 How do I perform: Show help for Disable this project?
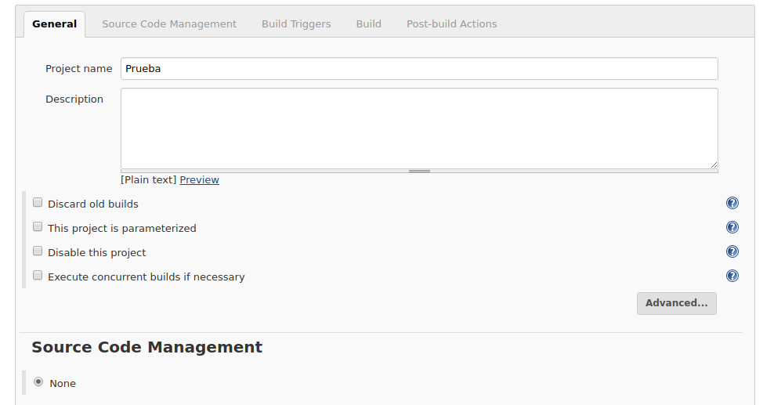(x=732, y=251)
